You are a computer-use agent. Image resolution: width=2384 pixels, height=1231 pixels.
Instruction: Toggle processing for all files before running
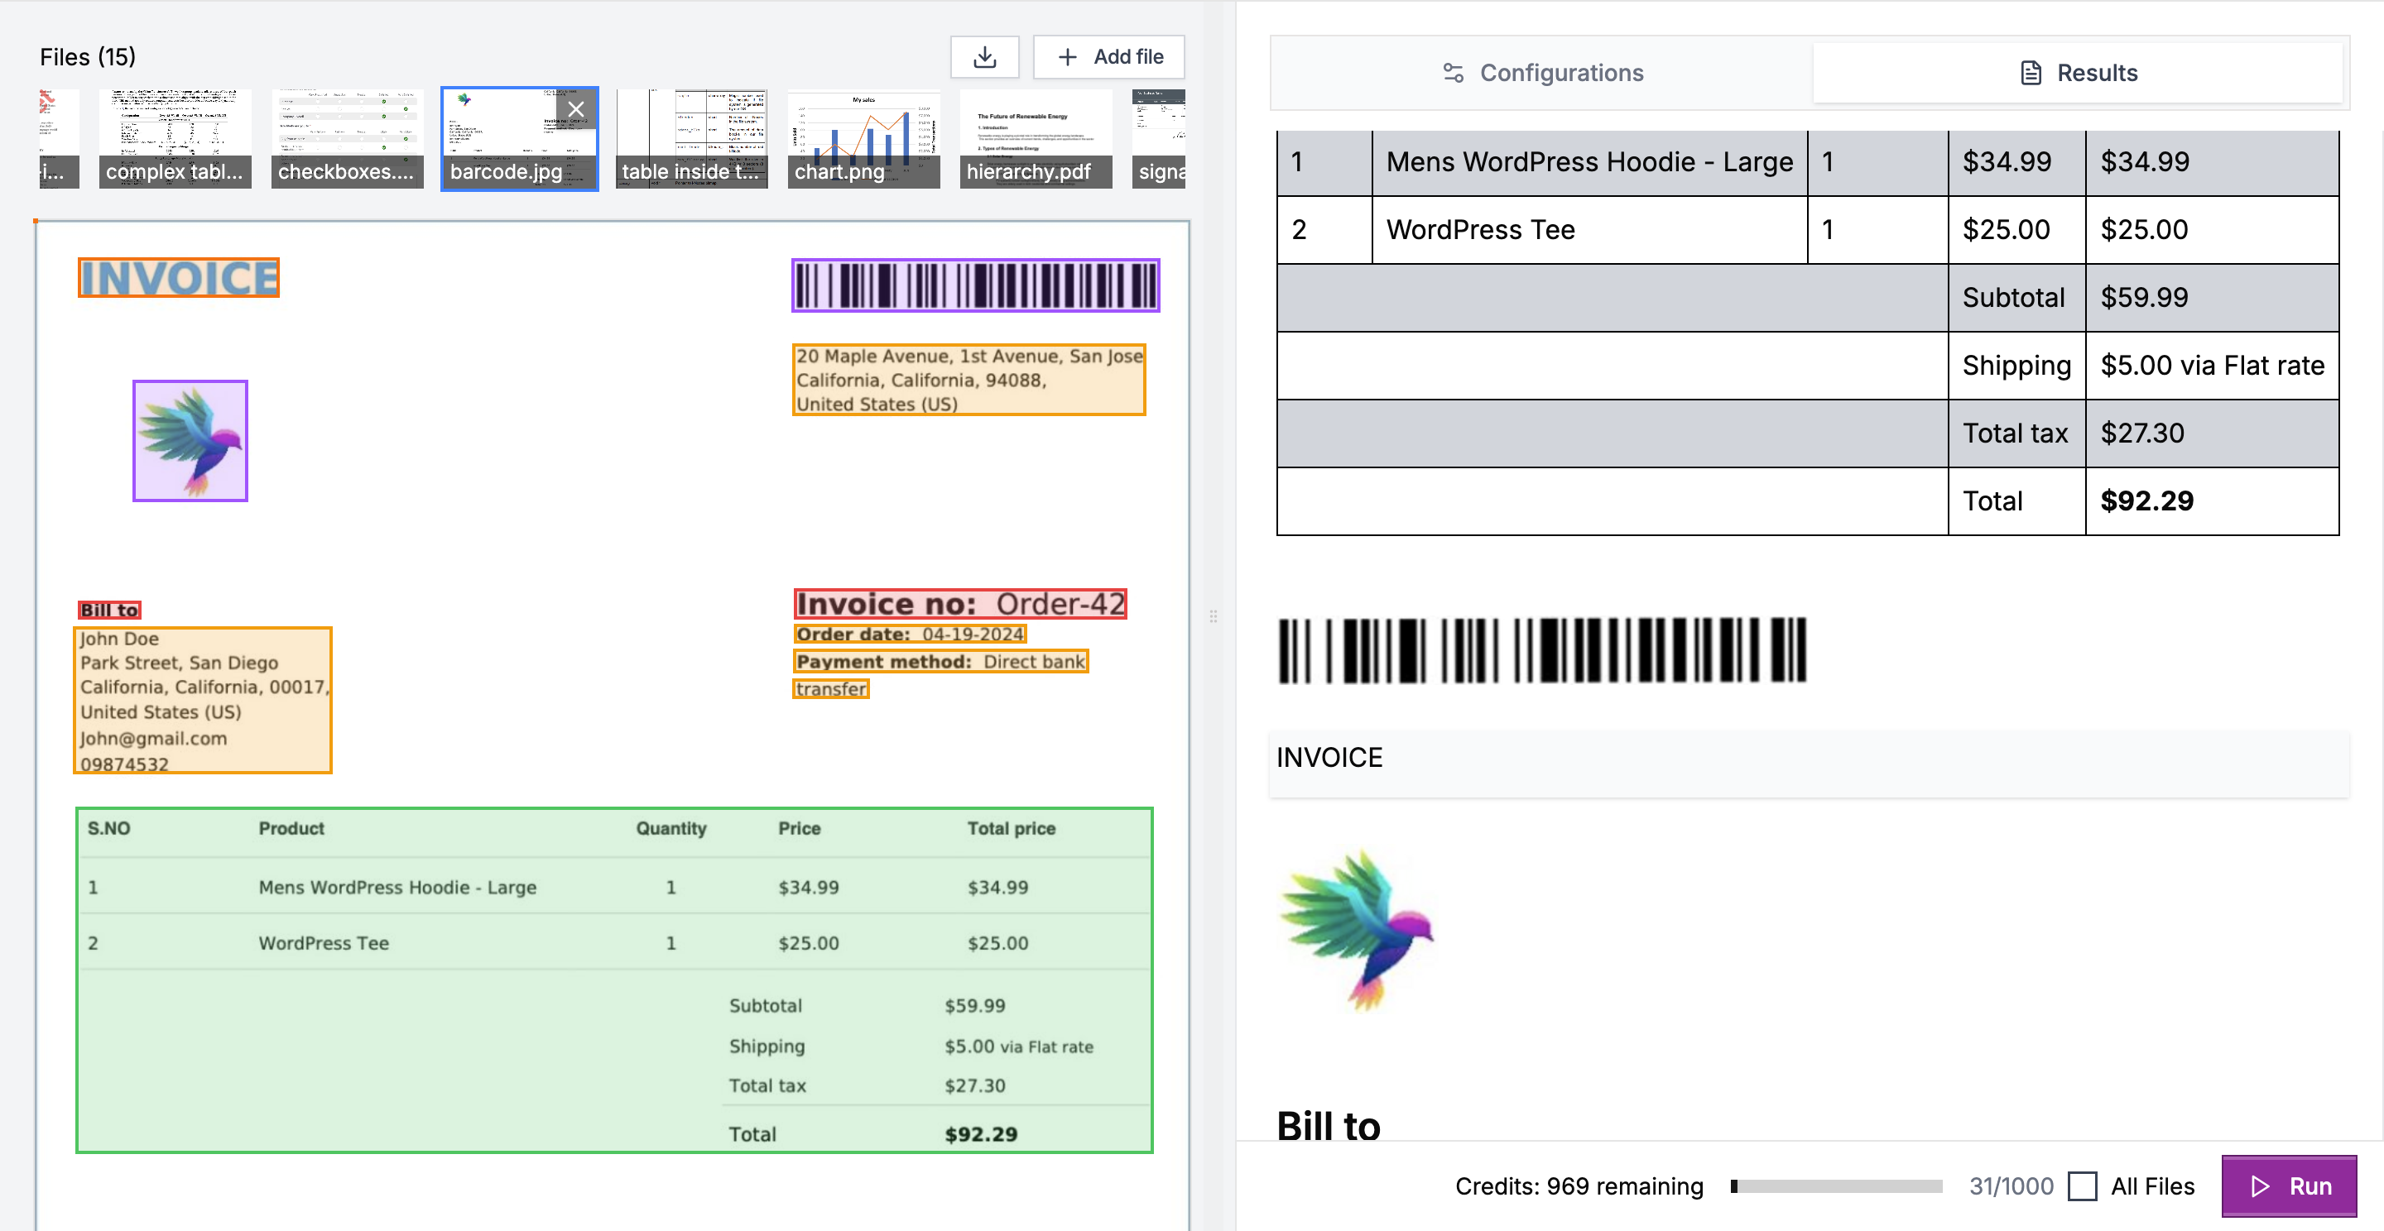click(x=2085, y=1185)
